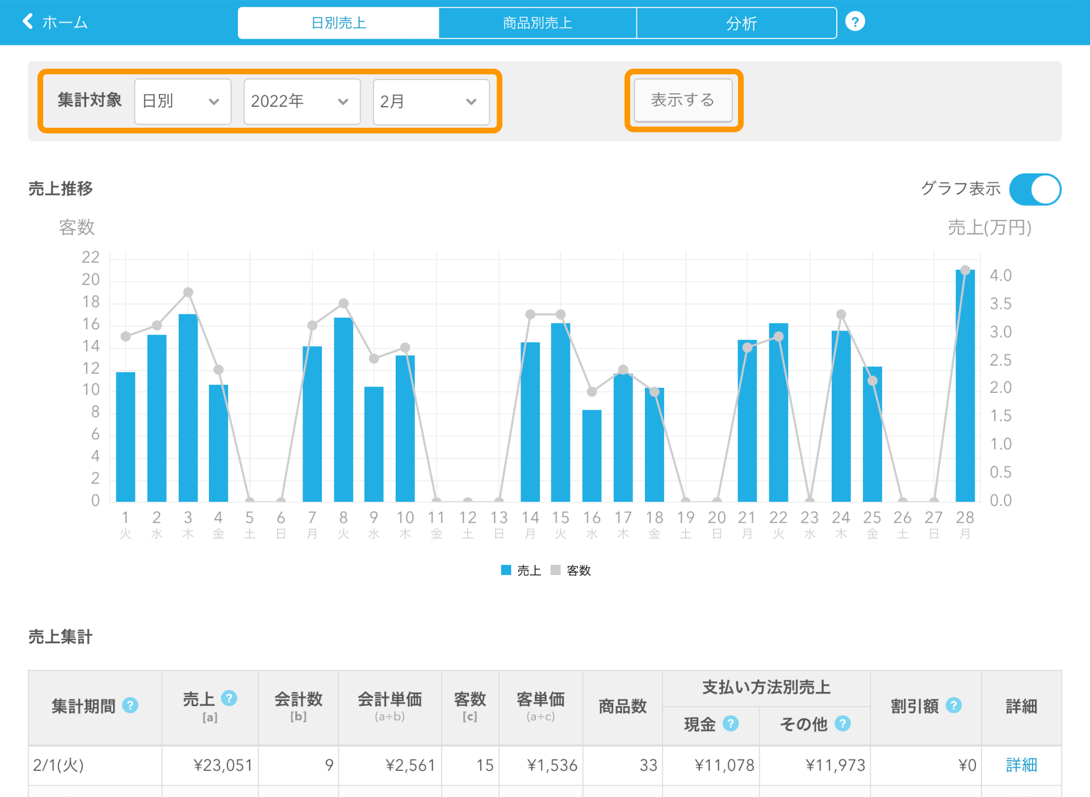Click help icon next to 割引額
The height and width of the screenshot is (797, 1090).
[x=954, y=706]
